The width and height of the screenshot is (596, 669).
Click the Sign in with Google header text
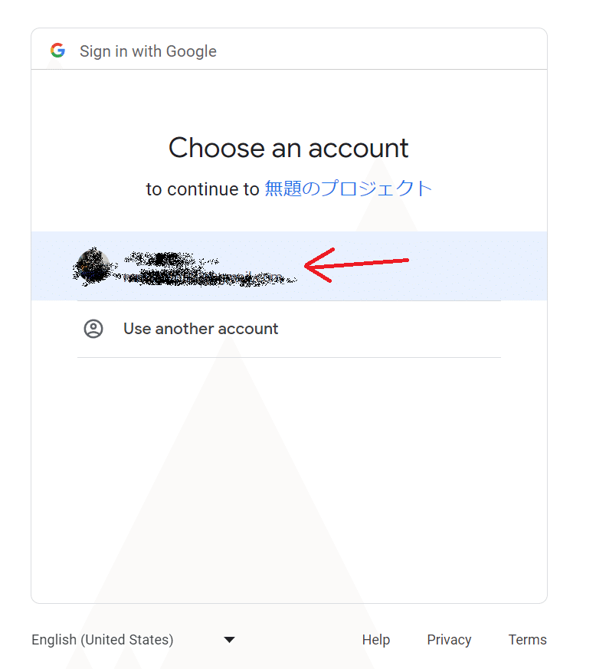pyautogui.click(x=148, y=51)
